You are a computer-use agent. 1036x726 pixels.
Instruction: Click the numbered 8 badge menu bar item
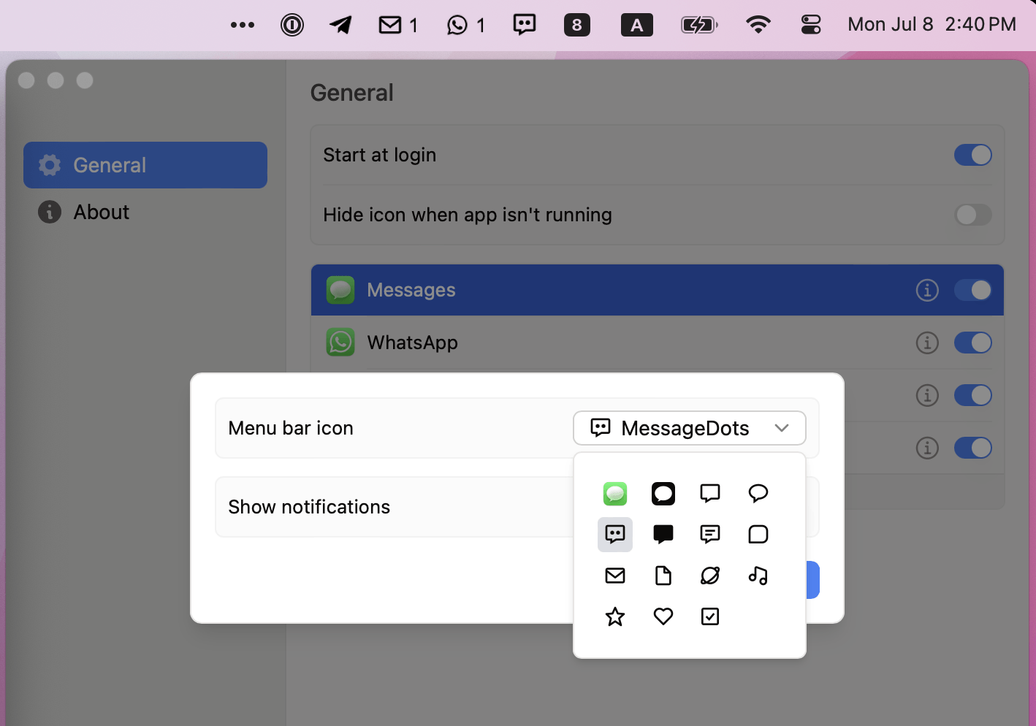pos(577,26)
